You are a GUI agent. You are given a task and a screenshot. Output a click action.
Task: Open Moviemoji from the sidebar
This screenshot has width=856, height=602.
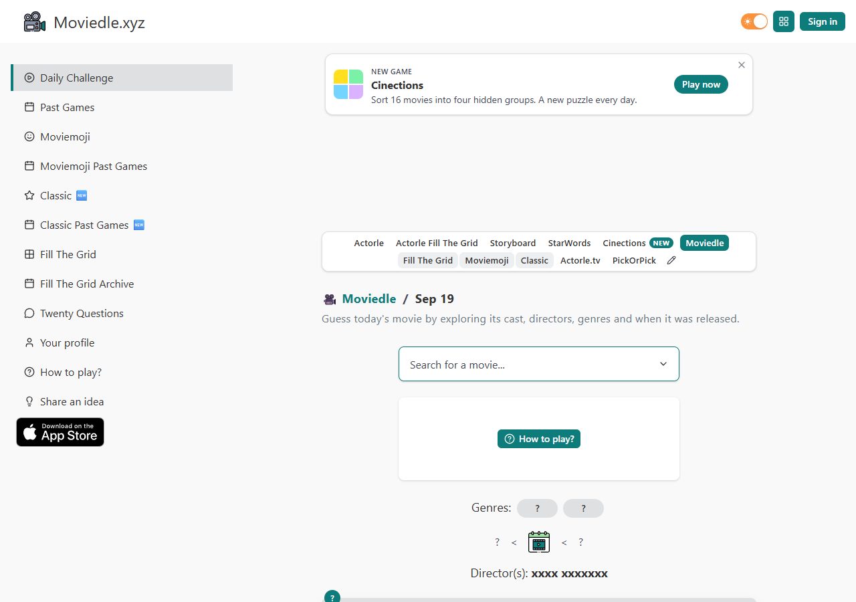122,136
